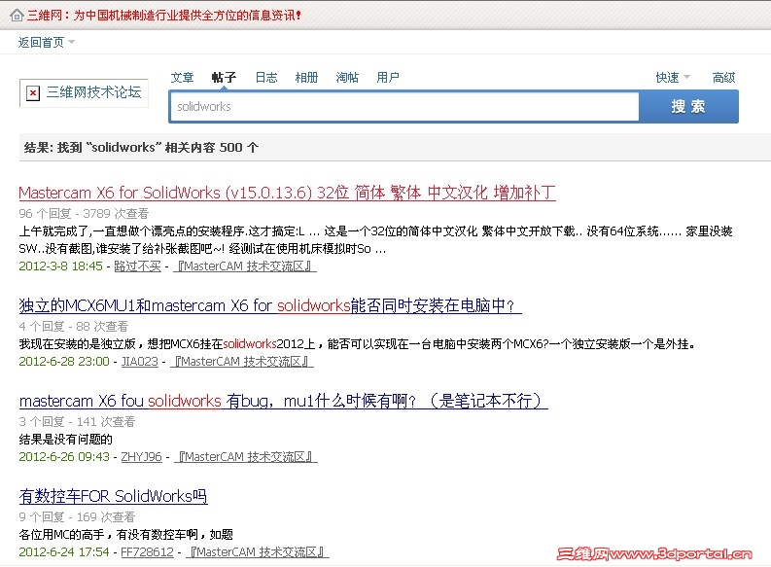The width and height of the screenshot is (771, 567).
Task: Open the 相册 search tab
Action: pyautogui.click(x=306, y=77)
